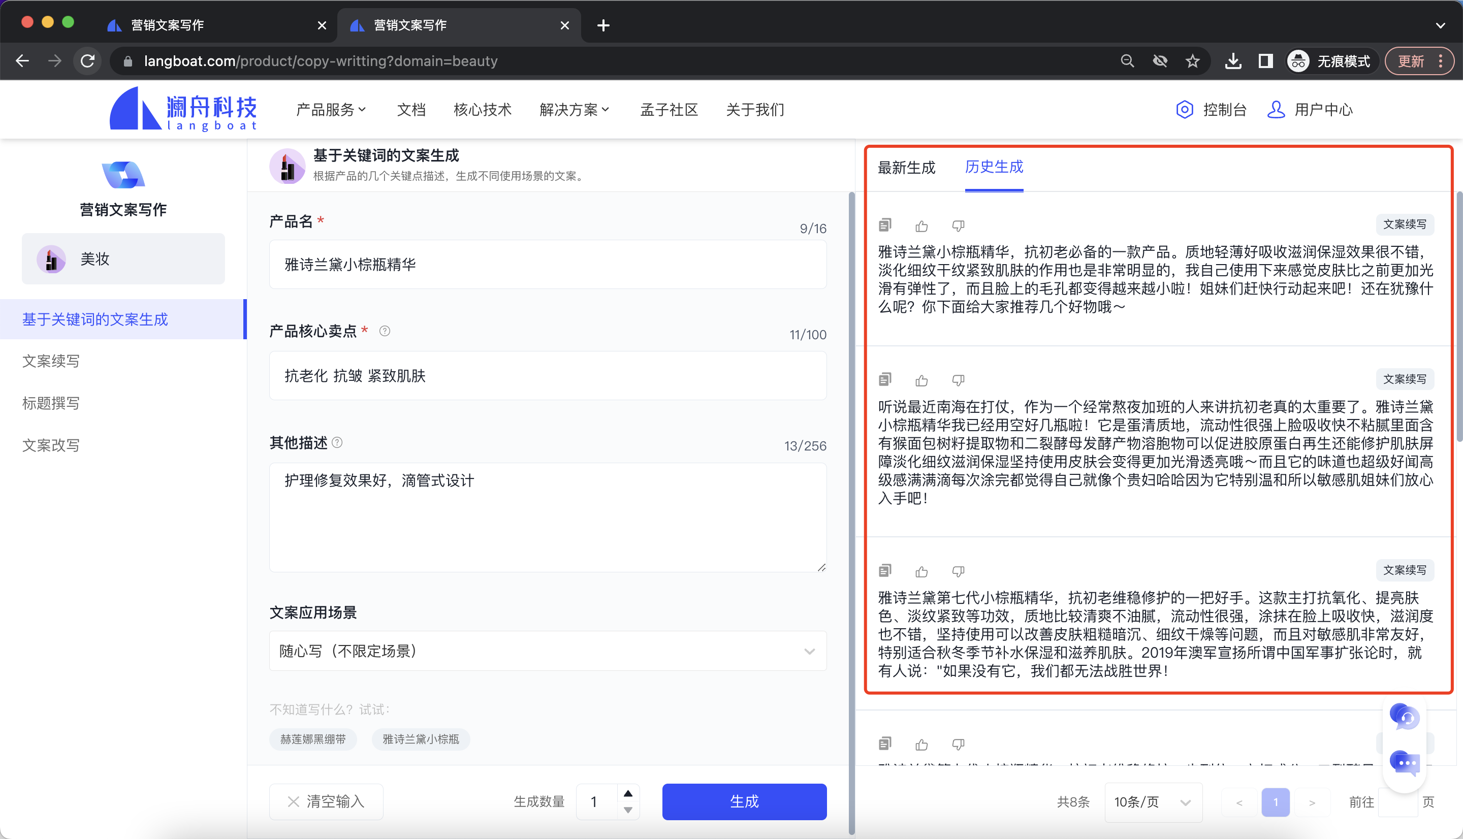Dislike the 雅诗兰黛第七代 result

(958, 572)
